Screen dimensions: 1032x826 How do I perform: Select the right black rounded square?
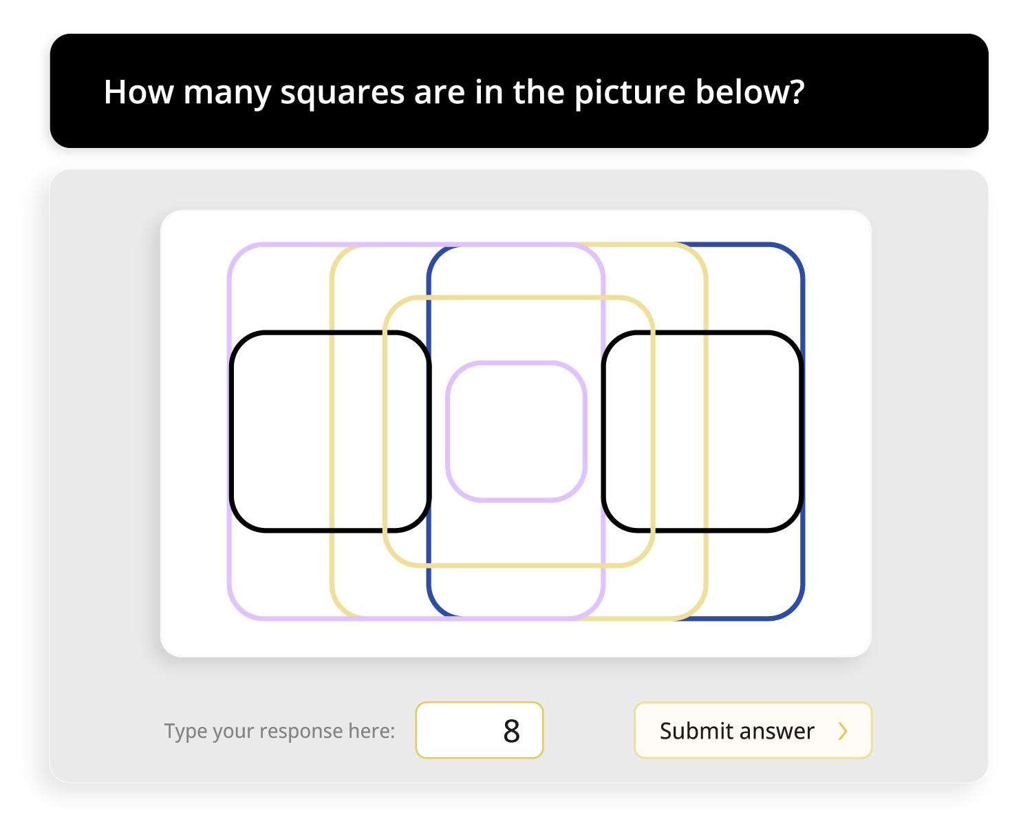click(702, 432)
